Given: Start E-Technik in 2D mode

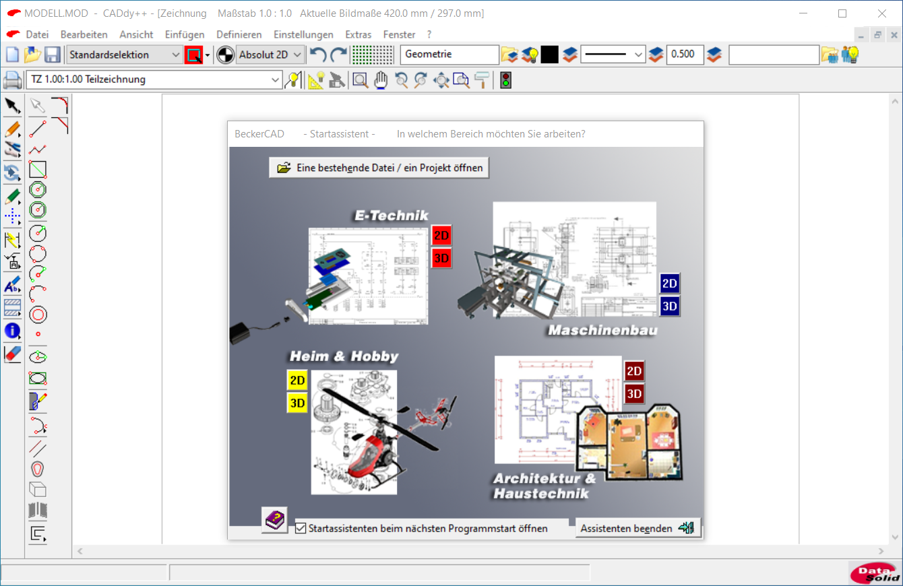Looking at the screenshot, I should pos(441,236).
